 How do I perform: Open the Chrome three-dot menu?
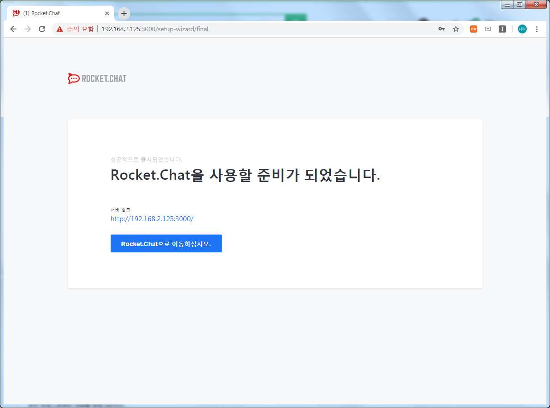[537, 29]
